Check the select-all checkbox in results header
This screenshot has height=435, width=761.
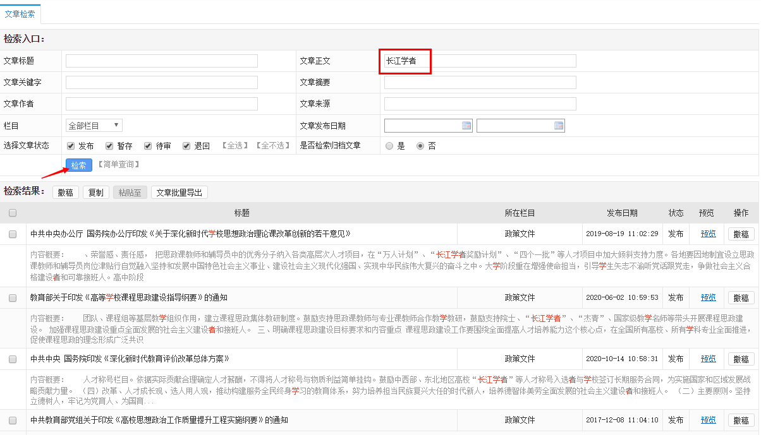[x=13, y=213]
